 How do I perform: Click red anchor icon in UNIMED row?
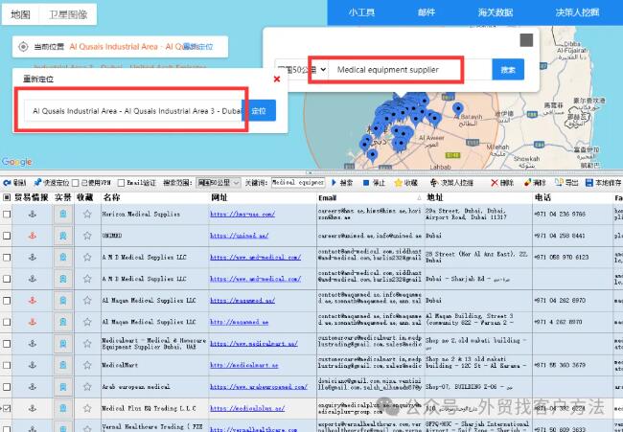click(33, 236)
